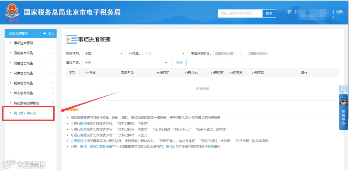Expand the 特定涉税信息报告 sidebar section
349x171 pixels.
point(31,103)
